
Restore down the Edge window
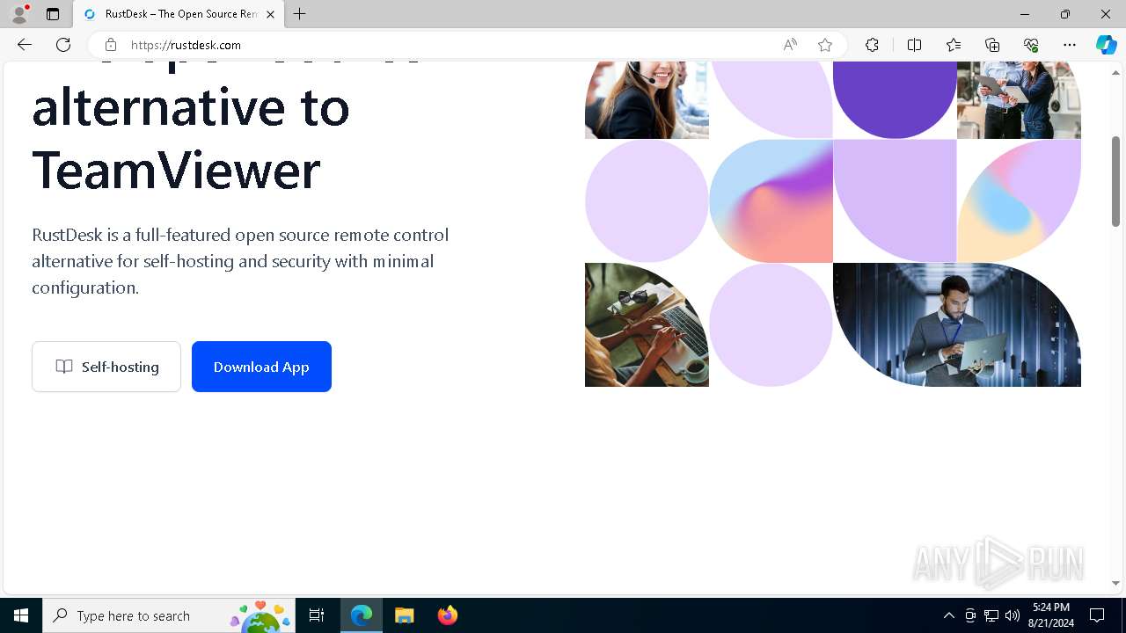[1065, 14]
